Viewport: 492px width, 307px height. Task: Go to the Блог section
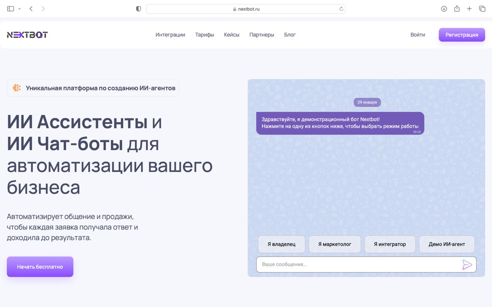[x=290, y=35]
